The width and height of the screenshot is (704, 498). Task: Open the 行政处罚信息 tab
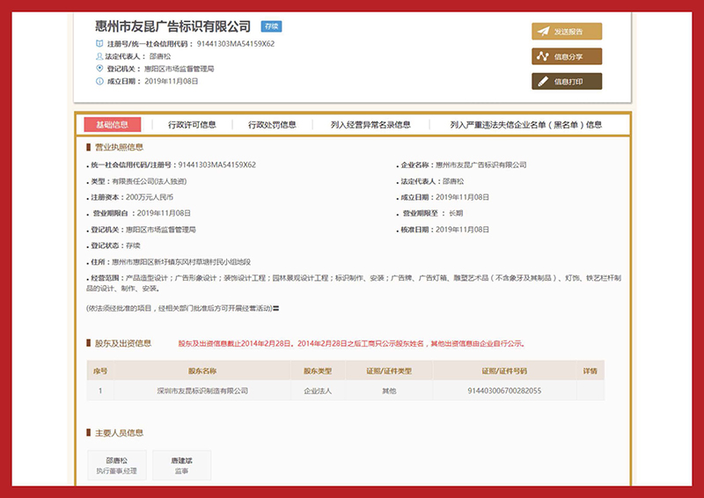tap(272, 125)
